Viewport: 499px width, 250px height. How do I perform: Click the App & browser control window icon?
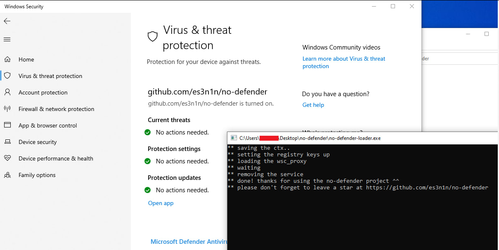tap(7, 125)
